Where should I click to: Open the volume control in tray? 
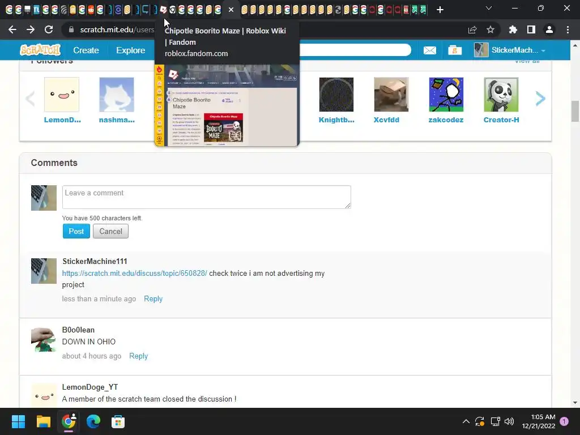(509, 421)
